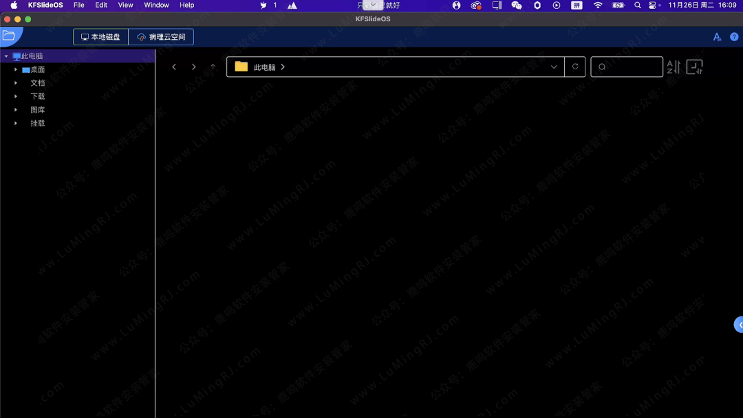
Task: Click the view layout switch icon
Action: 694,67
